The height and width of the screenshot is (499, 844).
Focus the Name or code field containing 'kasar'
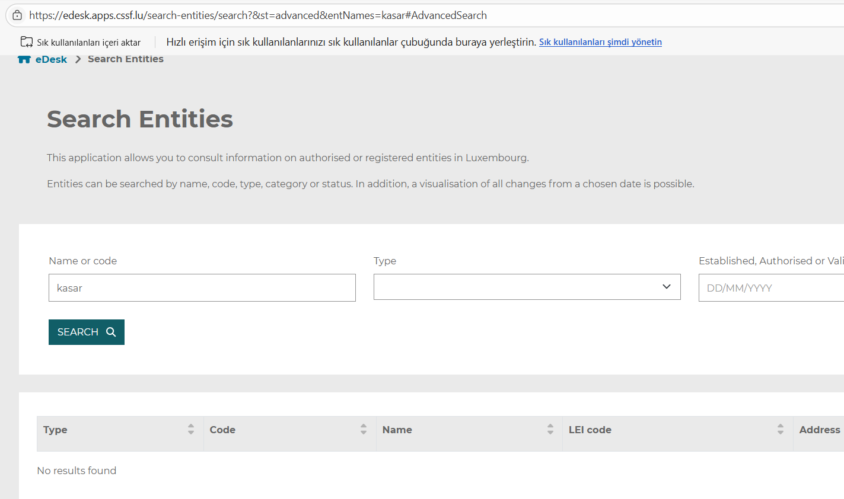[x=202, y=288]
